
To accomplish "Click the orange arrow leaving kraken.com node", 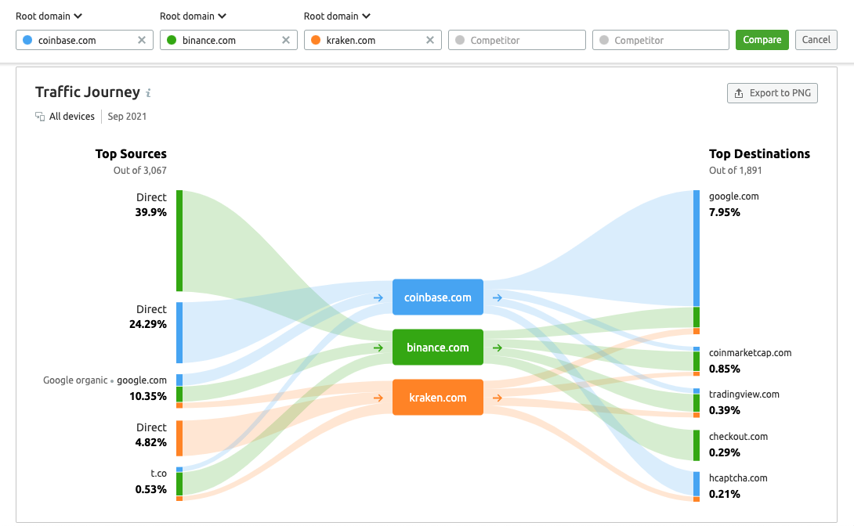I will coord(498,398).
